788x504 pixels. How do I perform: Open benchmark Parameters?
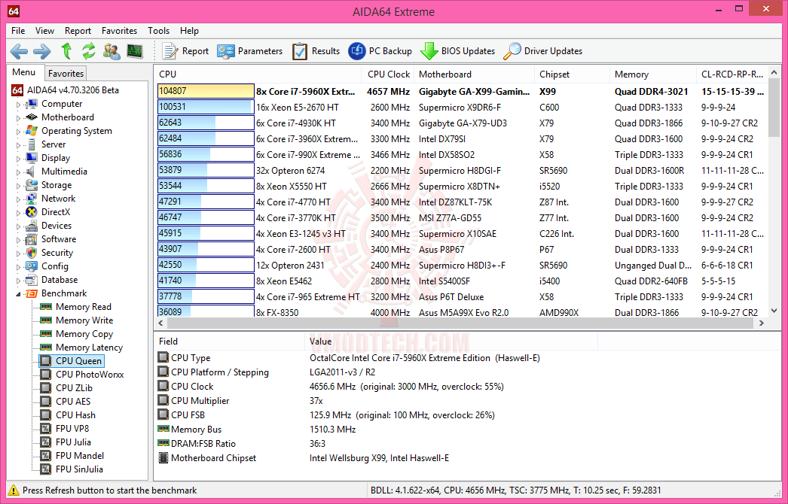250,50
